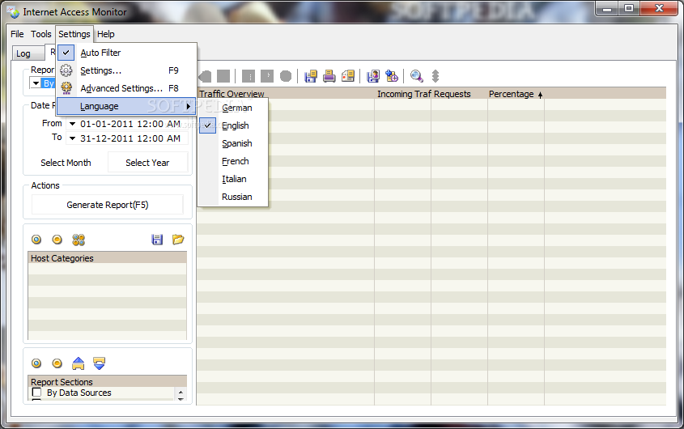Move report section down arrow icon

coord(99,363)
